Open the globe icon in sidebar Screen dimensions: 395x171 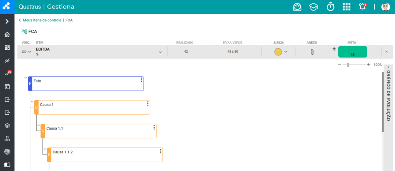click(7, 152)
